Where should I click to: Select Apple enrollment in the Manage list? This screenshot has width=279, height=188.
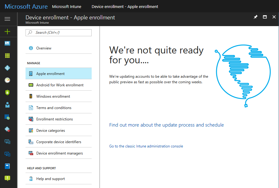point(58,73)
